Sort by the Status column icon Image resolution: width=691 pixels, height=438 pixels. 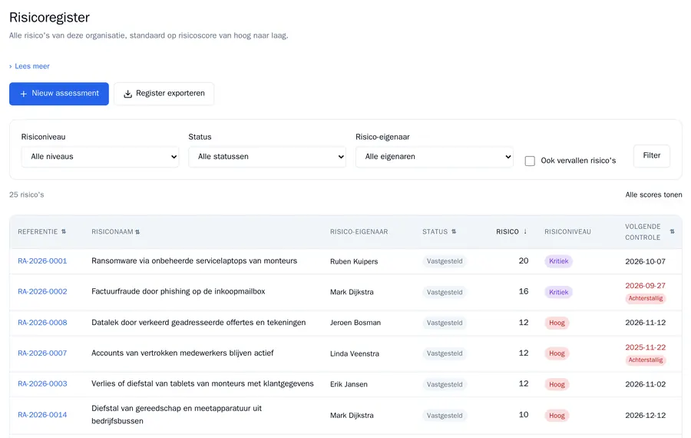click(454, 231)
